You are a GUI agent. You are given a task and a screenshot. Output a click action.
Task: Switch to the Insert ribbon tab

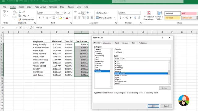(x=21, y=7)
